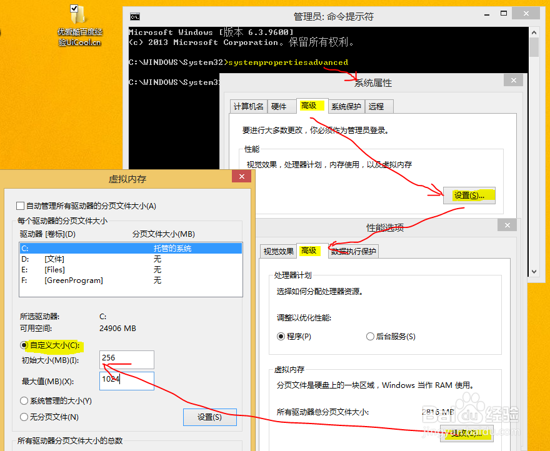Viewport: 550px width, 451px height.
Task: Click the 设置(S)... button under 性能
Action: click(x=469, y=196)
